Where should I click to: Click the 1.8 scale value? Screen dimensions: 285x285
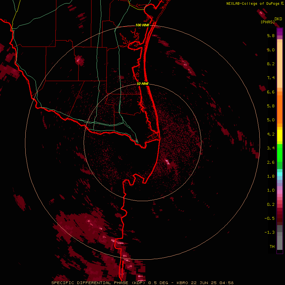coord(271,176)
